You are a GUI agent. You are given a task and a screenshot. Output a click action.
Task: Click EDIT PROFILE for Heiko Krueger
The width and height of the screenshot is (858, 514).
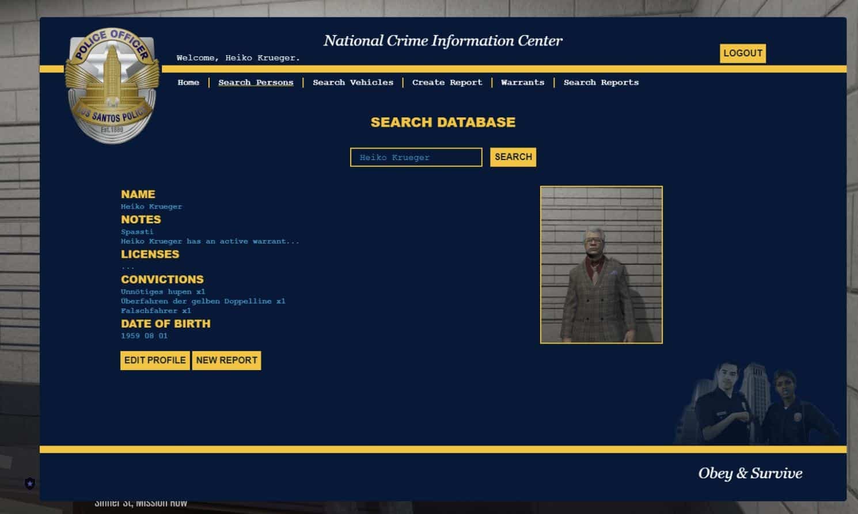(155, 360)
